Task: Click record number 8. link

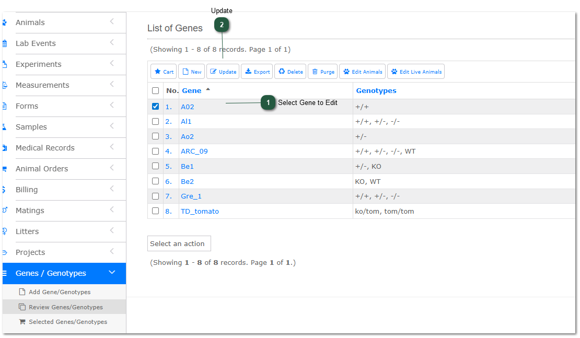Action: coord(169,211)
